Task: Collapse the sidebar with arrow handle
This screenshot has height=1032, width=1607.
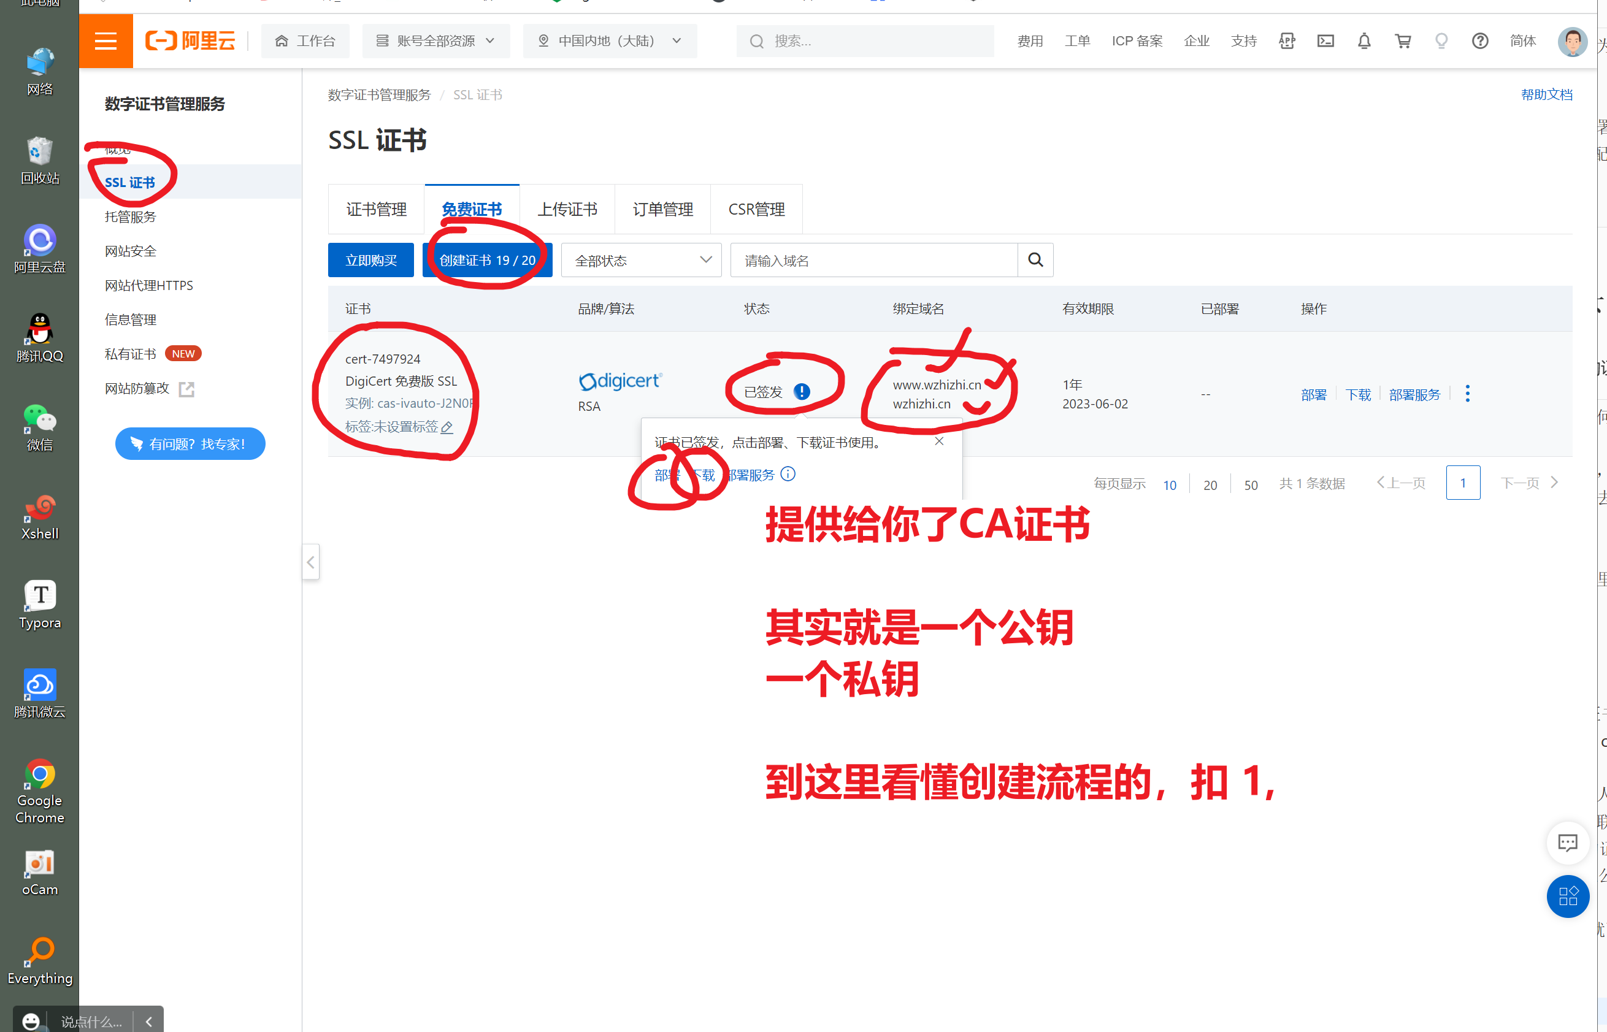Action: pos(310,562)
